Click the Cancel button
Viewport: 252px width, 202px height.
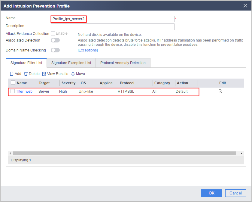(235, 193)
